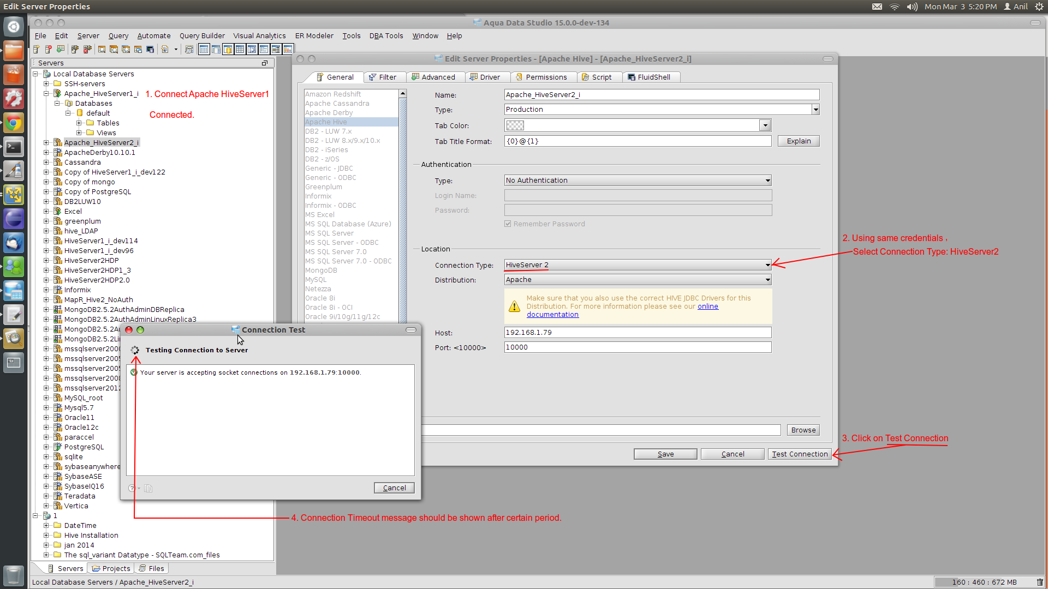
Task: Click the copy icon in Connection Test dialog
Action: tap(148, 488)
